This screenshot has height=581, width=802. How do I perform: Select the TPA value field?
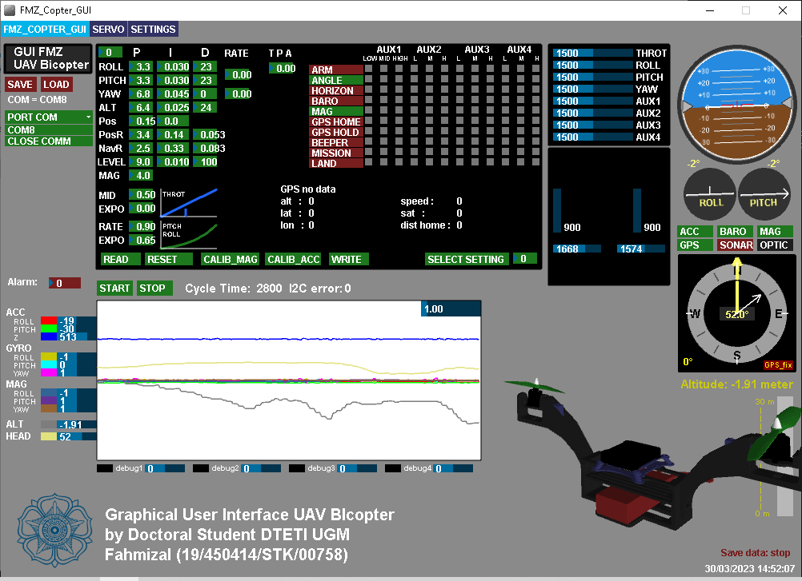pyautogui.click(x=283, y=69)
